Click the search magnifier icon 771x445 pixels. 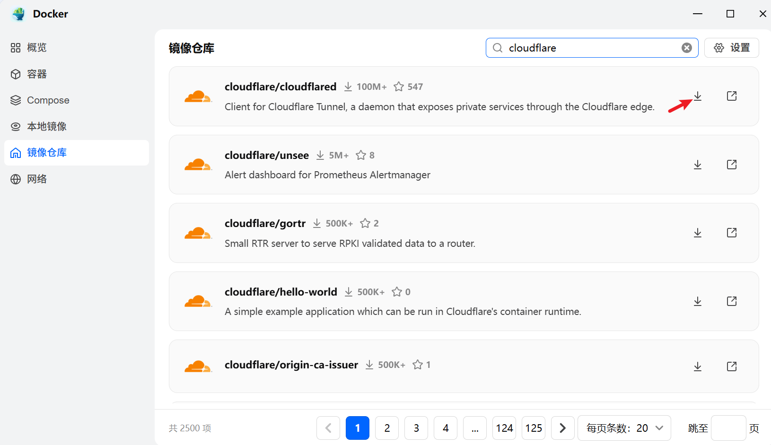click(498, 48)
